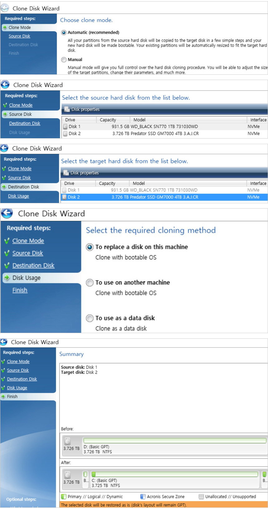Screen dimensions: 268x509
Task: Choose To replace a disk on this machine
Action: point(90,247)
